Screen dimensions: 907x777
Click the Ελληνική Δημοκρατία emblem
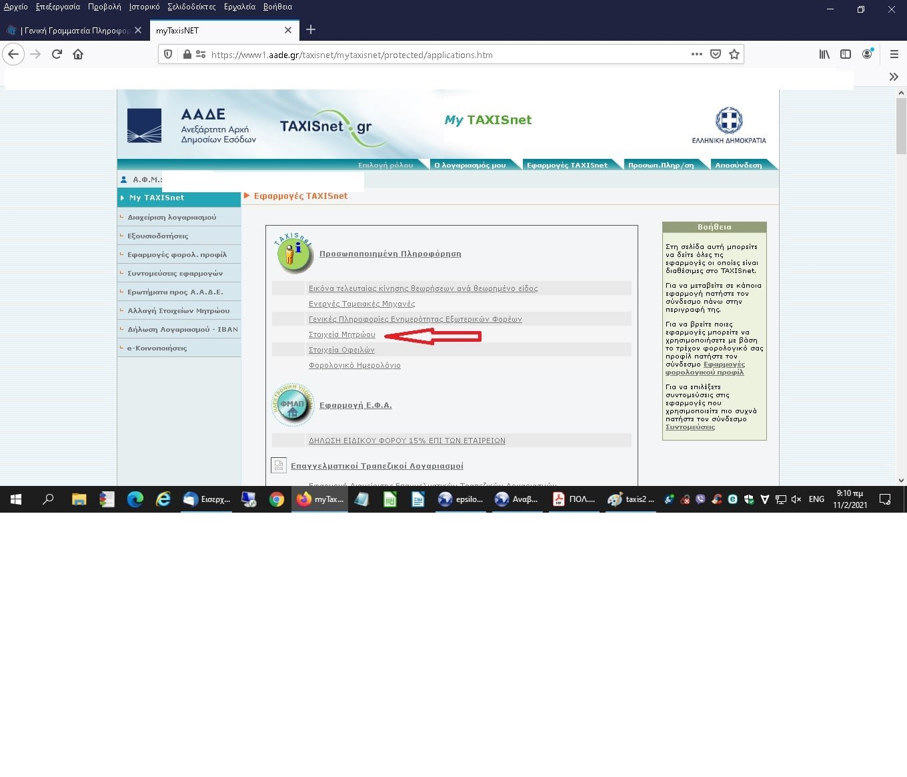pyautogui.click(x=729, y=121)
